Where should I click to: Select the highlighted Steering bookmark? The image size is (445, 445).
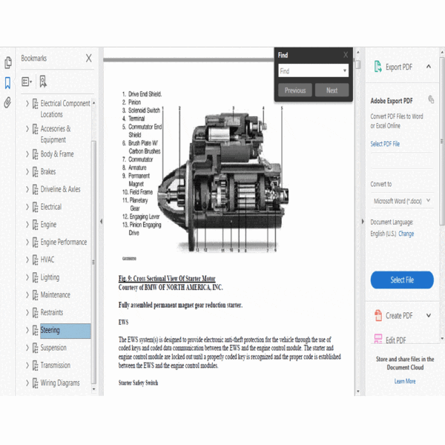65,331
